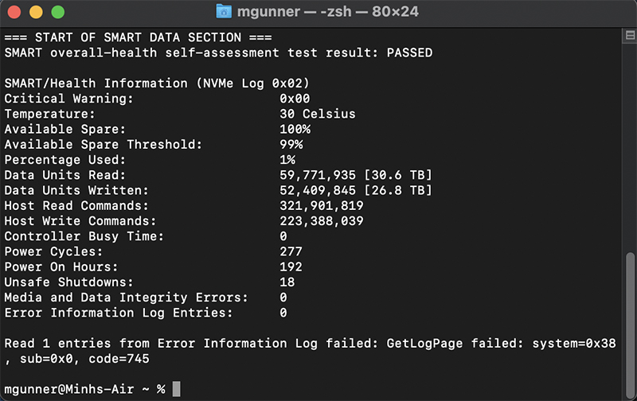
Task: Click the home folder icon in title bar
Action: [x=224, y=11]
